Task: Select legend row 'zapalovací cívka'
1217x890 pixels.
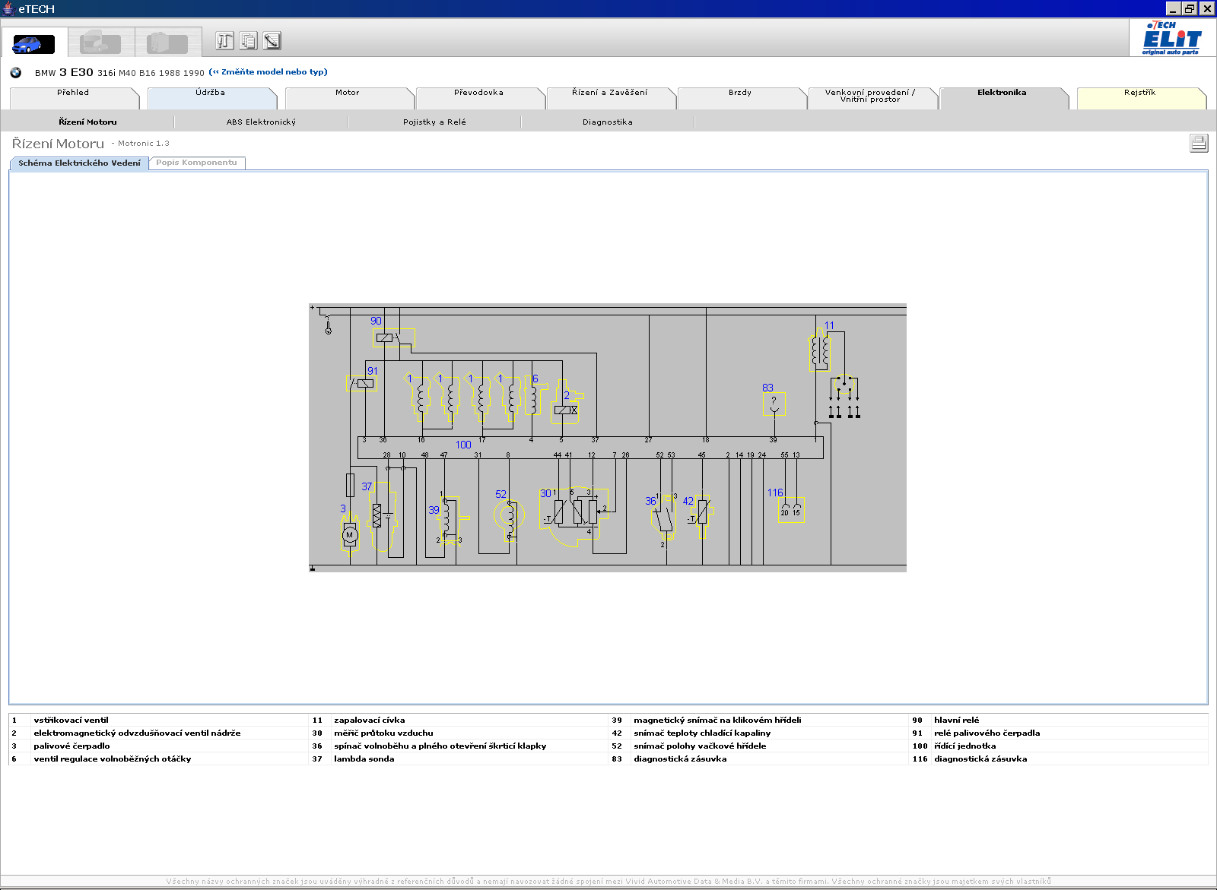Action: [459, 720]
